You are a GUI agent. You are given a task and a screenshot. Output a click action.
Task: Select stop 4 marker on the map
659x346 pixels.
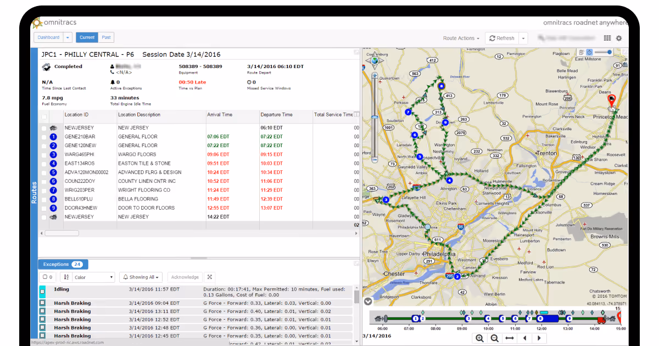[449, 180]
